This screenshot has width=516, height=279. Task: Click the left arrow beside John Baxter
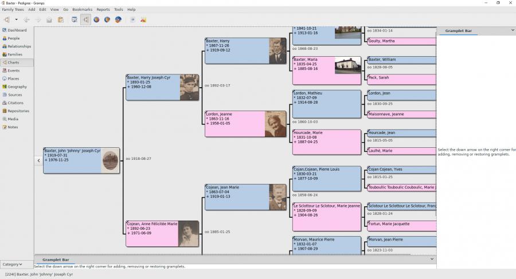pos(38,160)
